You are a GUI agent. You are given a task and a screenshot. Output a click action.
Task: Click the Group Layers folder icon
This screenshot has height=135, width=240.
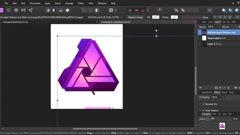[236, 88]
